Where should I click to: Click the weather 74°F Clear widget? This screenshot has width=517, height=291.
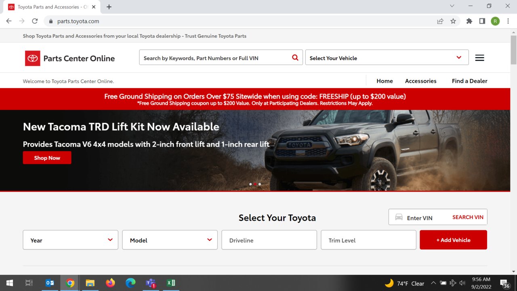404,283
